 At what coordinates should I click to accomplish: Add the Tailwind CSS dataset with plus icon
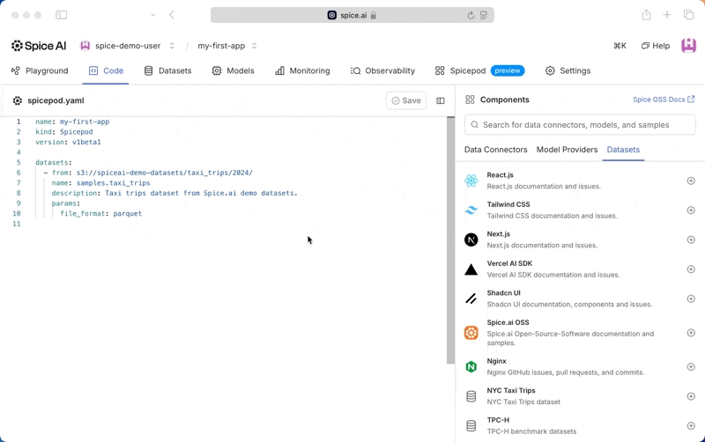(x=691, y=210)
